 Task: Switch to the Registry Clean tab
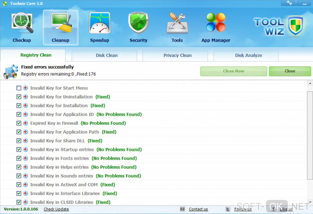33,55
